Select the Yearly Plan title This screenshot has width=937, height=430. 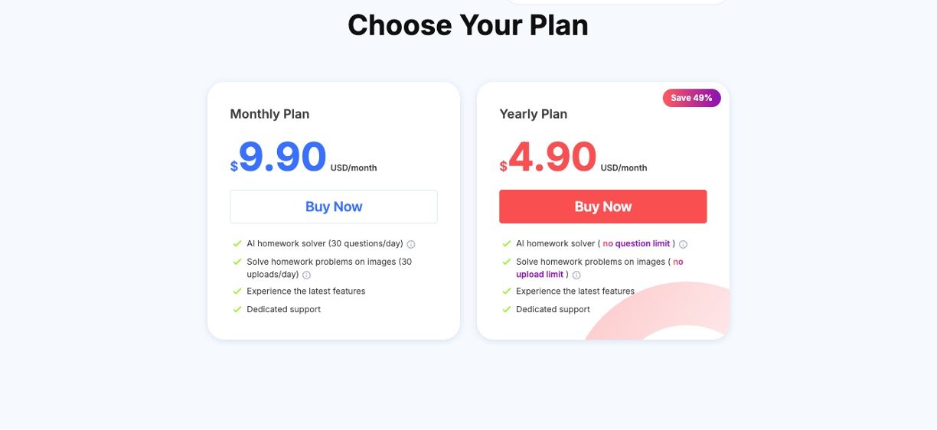(533, 114)
